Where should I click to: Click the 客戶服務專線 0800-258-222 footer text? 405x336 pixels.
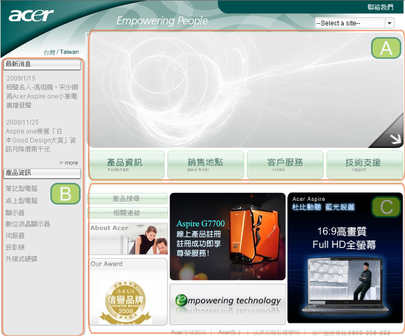(x=351, y=332)
